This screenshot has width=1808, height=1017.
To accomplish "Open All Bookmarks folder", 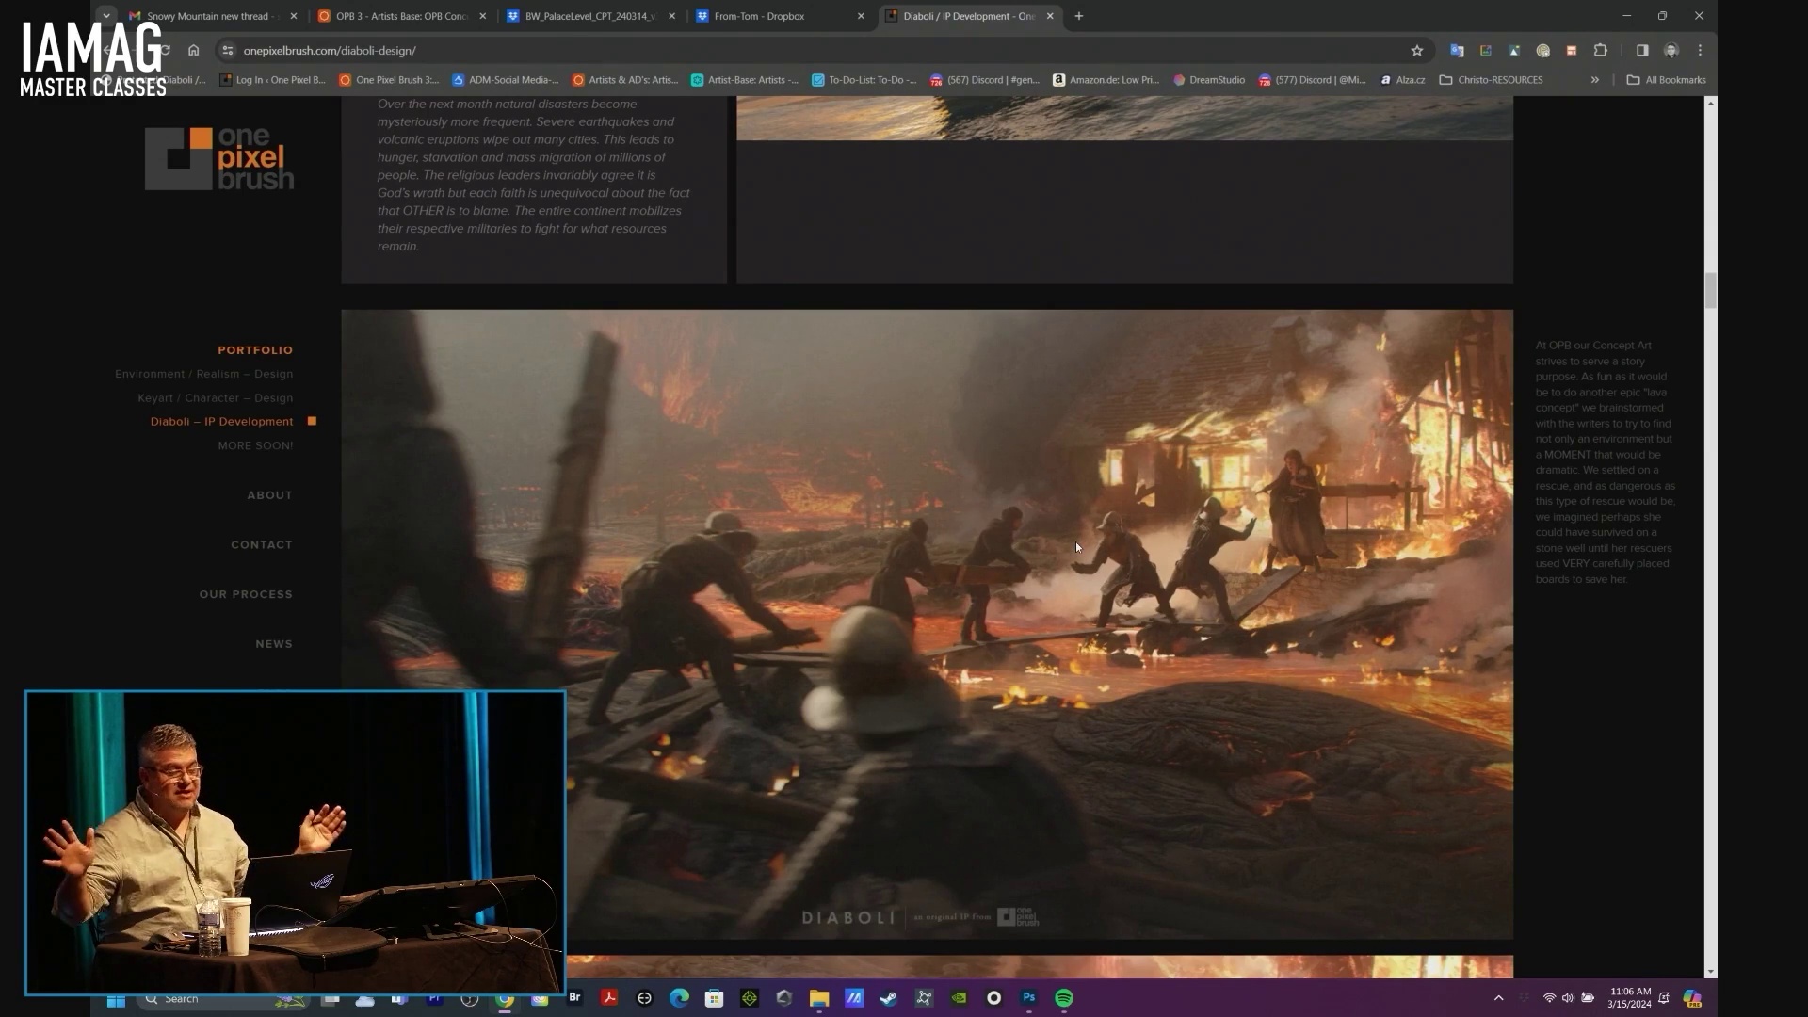I will tap(1666, 80).
